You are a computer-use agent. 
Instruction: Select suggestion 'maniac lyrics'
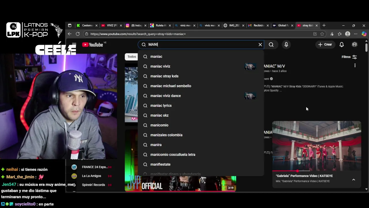click(x=201, y=106)
